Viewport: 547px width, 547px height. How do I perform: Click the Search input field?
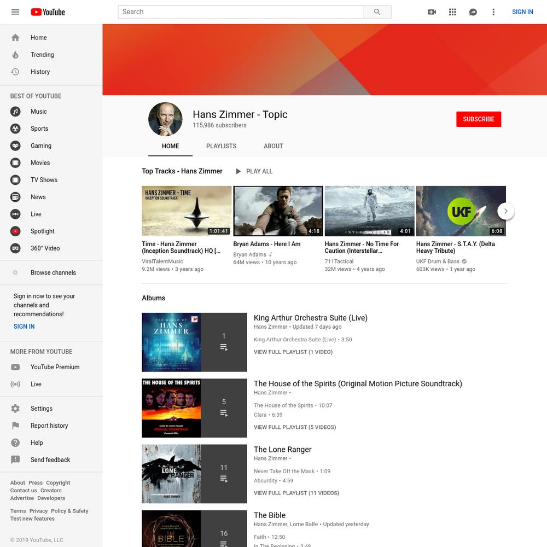click(241, 12)
